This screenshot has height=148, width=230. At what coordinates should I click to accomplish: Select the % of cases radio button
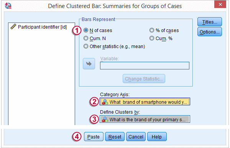[152, 30]
